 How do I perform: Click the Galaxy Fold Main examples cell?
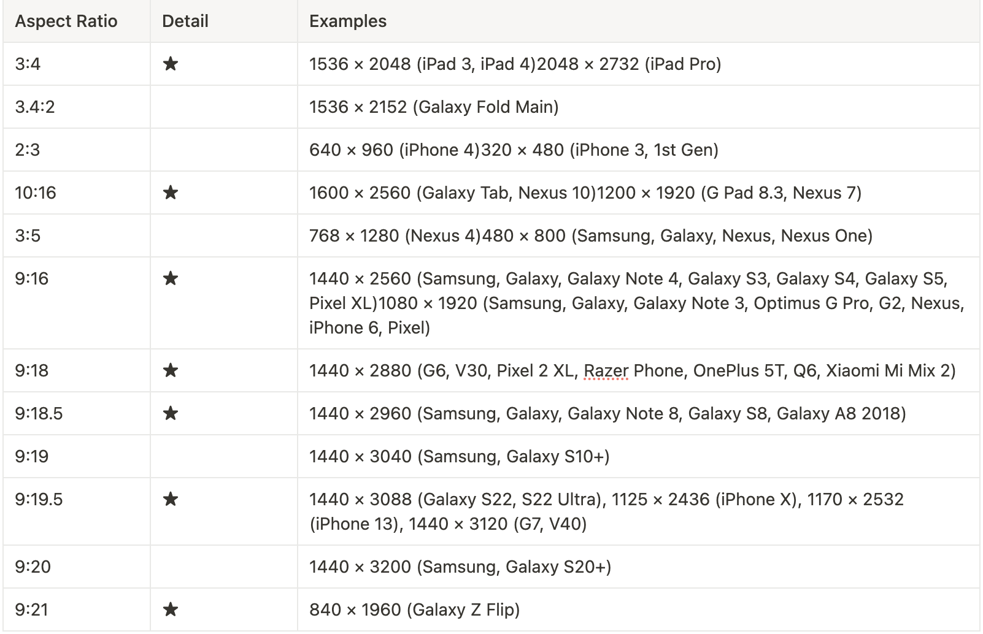pyautogui.click(x=639, y=107)
